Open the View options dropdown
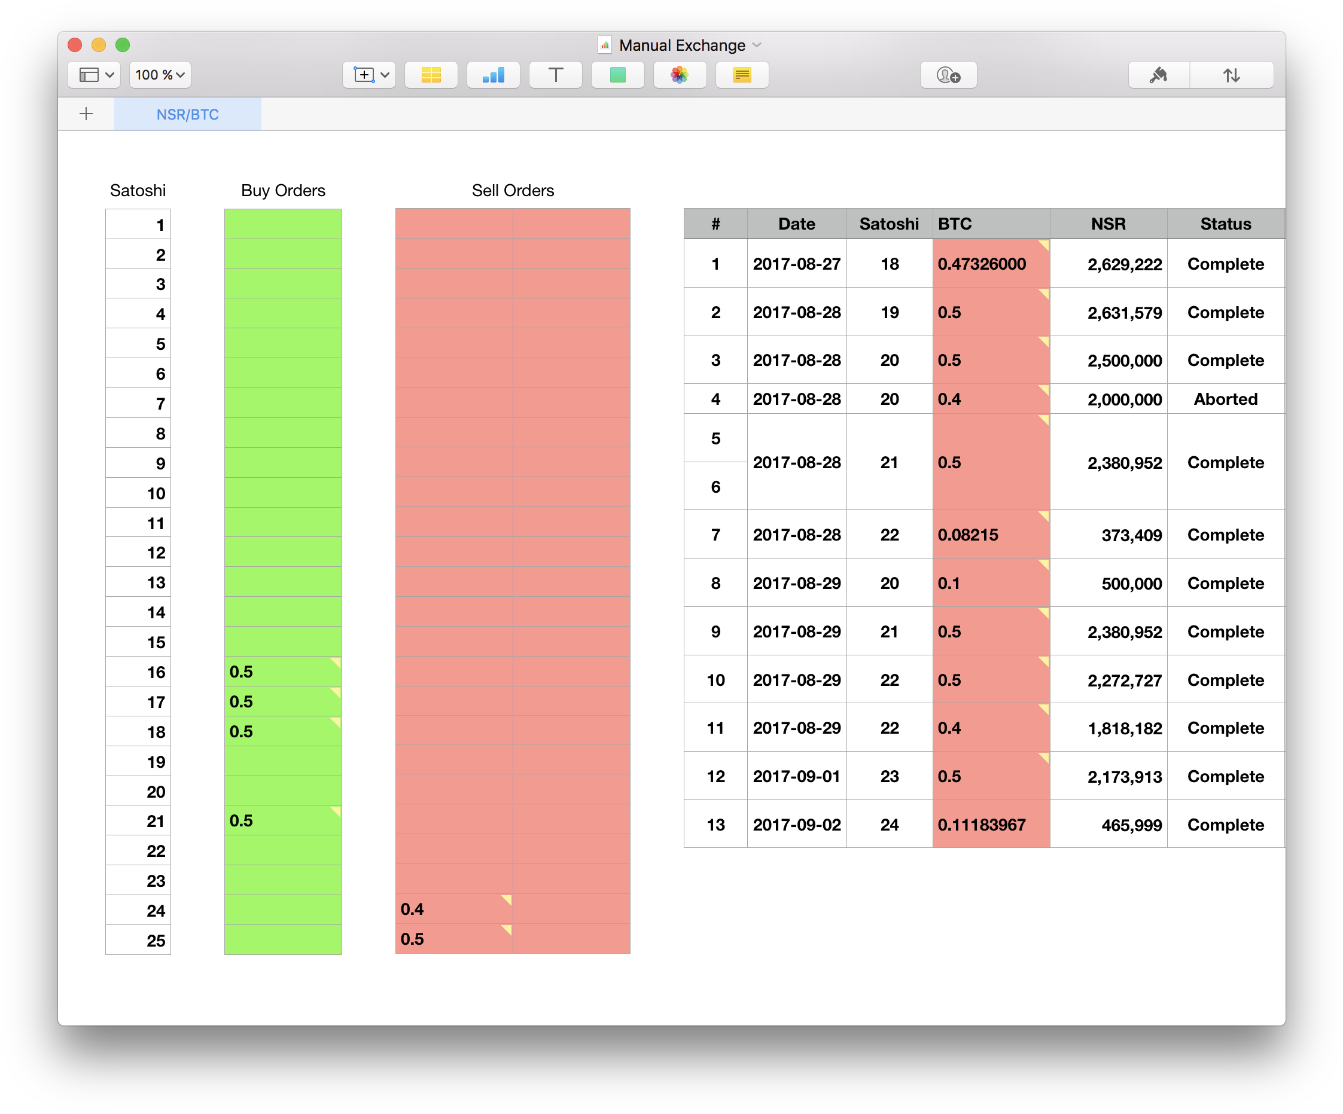The image size is (1343, 1114). click(x=95, y=75)
